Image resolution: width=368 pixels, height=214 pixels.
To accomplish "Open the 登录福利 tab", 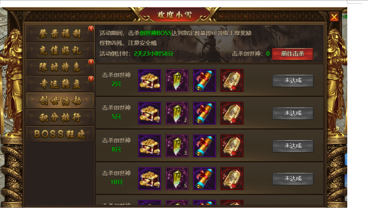I will pyautogui.click(x=60, y=34).
